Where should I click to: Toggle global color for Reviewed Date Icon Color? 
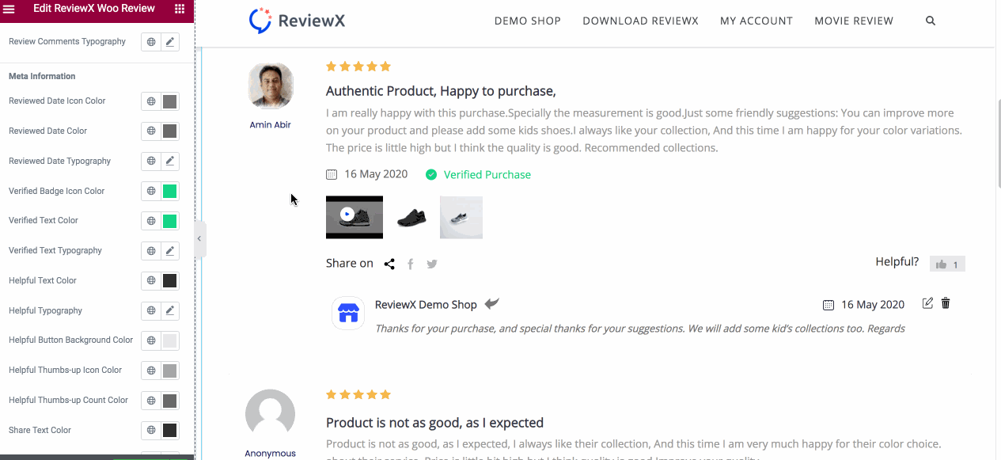point(150,101)
